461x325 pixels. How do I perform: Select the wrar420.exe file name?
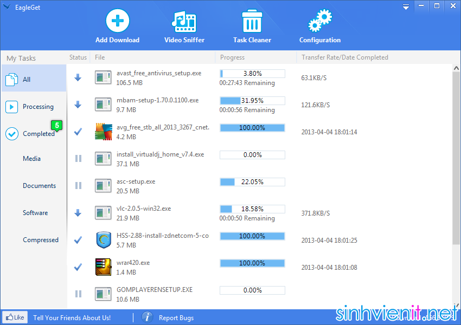(133, 263)
